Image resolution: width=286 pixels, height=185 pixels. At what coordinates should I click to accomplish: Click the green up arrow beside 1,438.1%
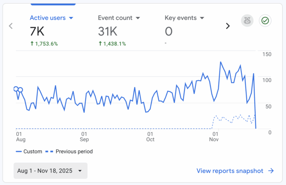tap(100, 43)
